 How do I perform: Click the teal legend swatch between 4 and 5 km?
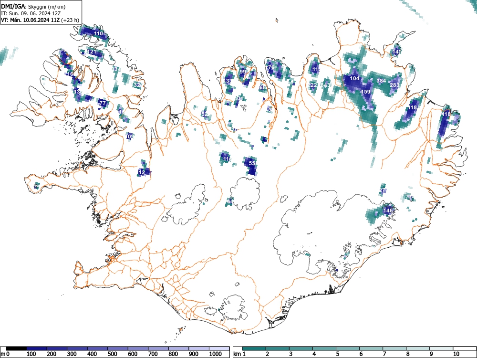(324, 348)
